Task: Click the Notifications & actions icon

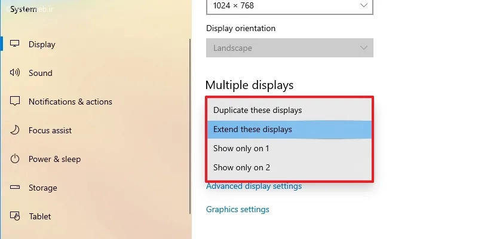Action: tap(16, 102)
